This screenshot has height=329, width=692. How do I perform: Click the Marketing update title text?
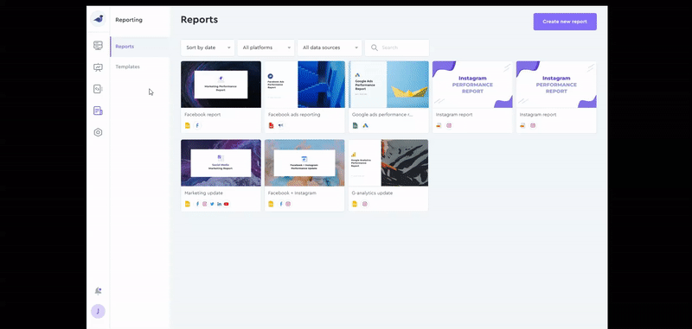[x=203, y=193]
